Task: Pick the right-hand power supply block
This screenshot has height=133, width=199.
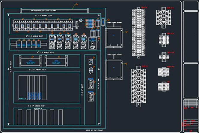Action: 56,61
